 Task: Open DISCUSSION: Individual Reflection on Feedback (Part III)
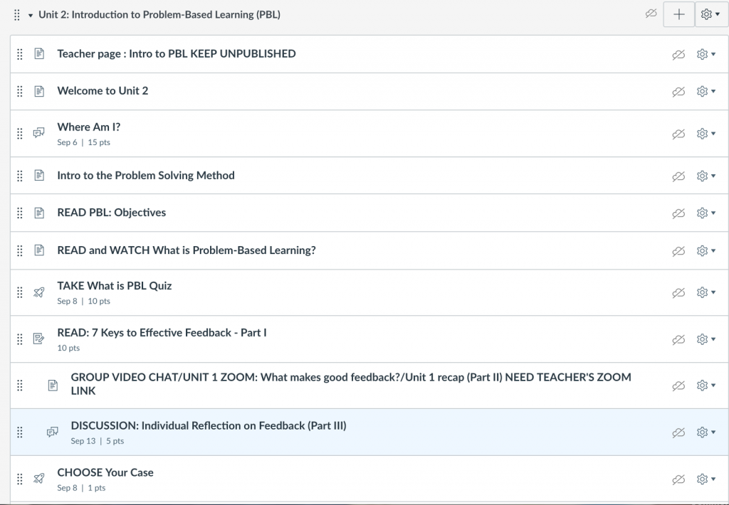click(x=209, y=426)
